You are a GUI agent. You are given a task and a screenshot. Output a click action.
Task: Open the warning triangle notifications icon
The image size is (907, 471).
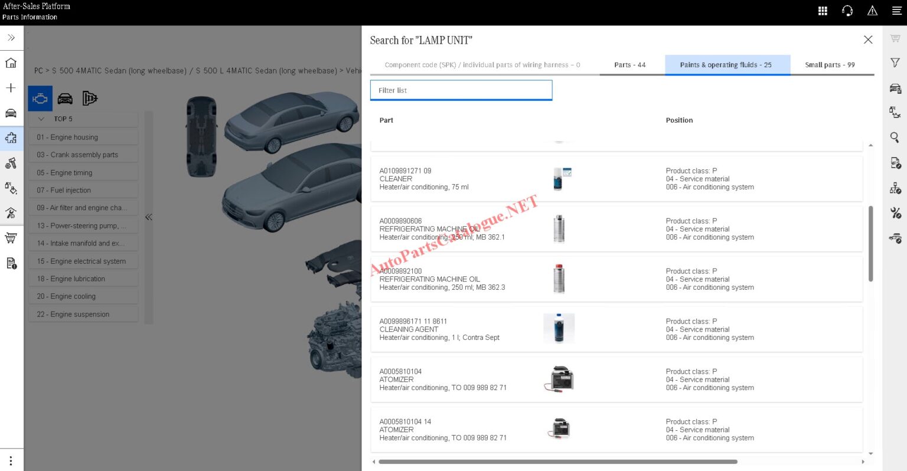click(872, 11)
